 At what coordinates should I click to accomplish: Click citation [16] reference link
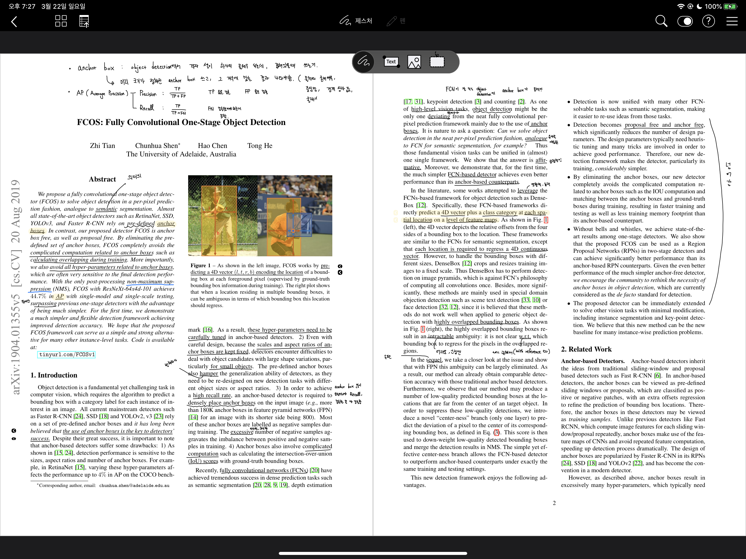(x=208, y=330)
